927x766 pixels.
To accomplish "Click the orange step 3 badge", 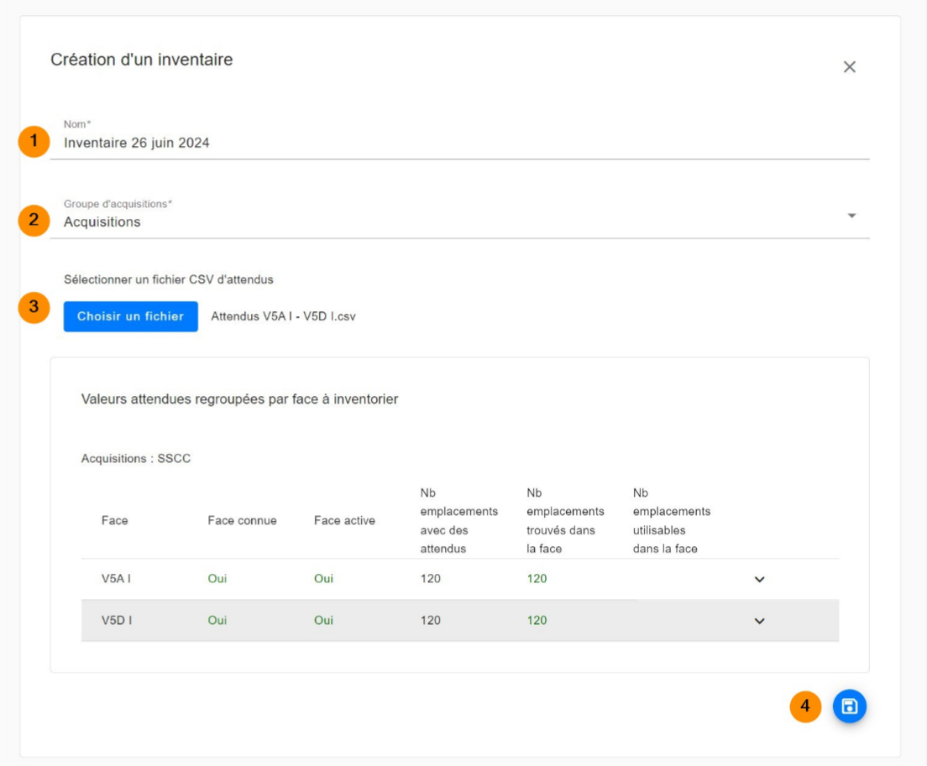I will point(34,307).
